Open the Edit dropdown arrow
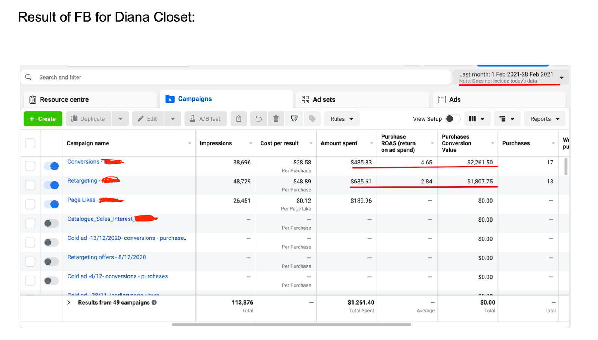 pos(173,119)
